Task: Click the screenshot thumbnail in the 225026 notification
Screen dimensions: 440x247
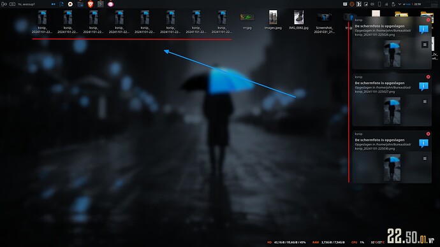Action: [x=392, y=53]
